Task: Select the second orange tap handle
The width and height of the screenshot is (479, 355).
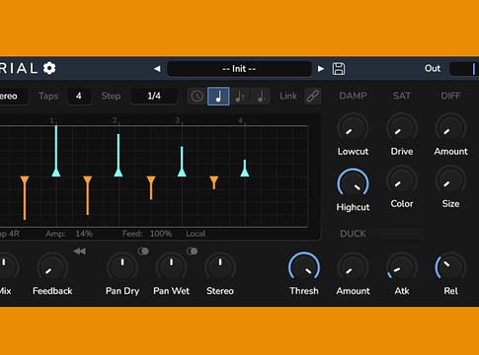Action: pos(88,180)
